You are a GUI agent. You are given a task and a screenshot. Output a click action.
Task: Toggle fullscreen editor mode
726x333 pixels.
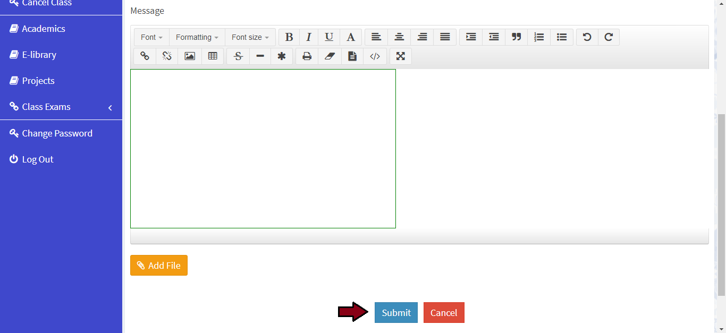click(401, 56)
